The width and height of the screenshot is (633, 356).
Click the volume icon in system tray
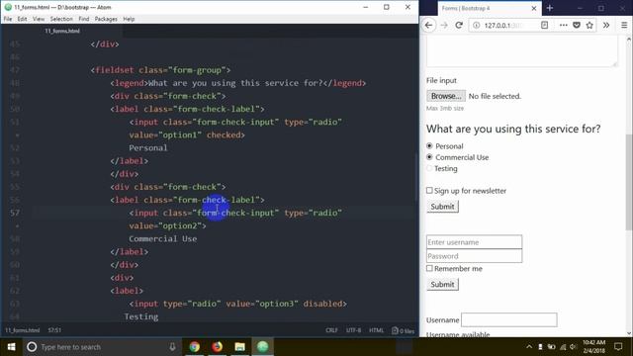point(573,347)
